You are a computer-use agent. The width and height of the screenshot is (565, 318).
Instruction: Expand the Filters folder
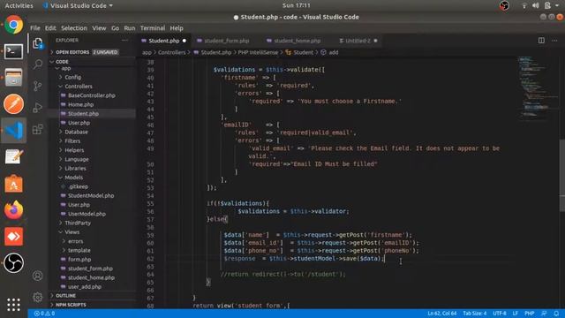(92, 141)
